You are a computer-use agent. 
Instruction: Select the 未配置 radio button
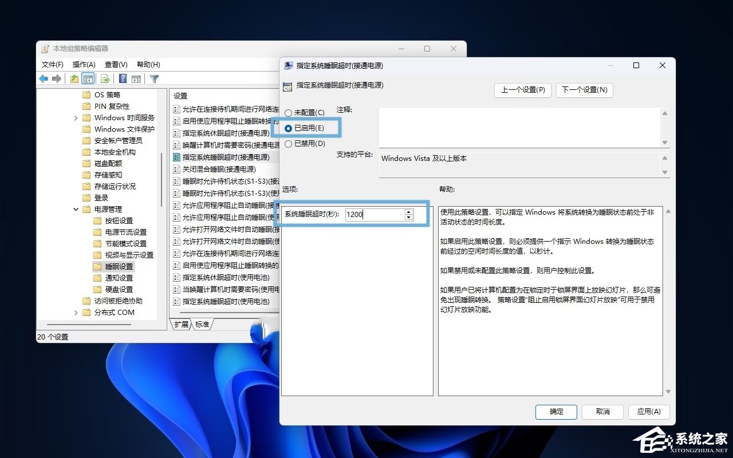pos(289,113)
